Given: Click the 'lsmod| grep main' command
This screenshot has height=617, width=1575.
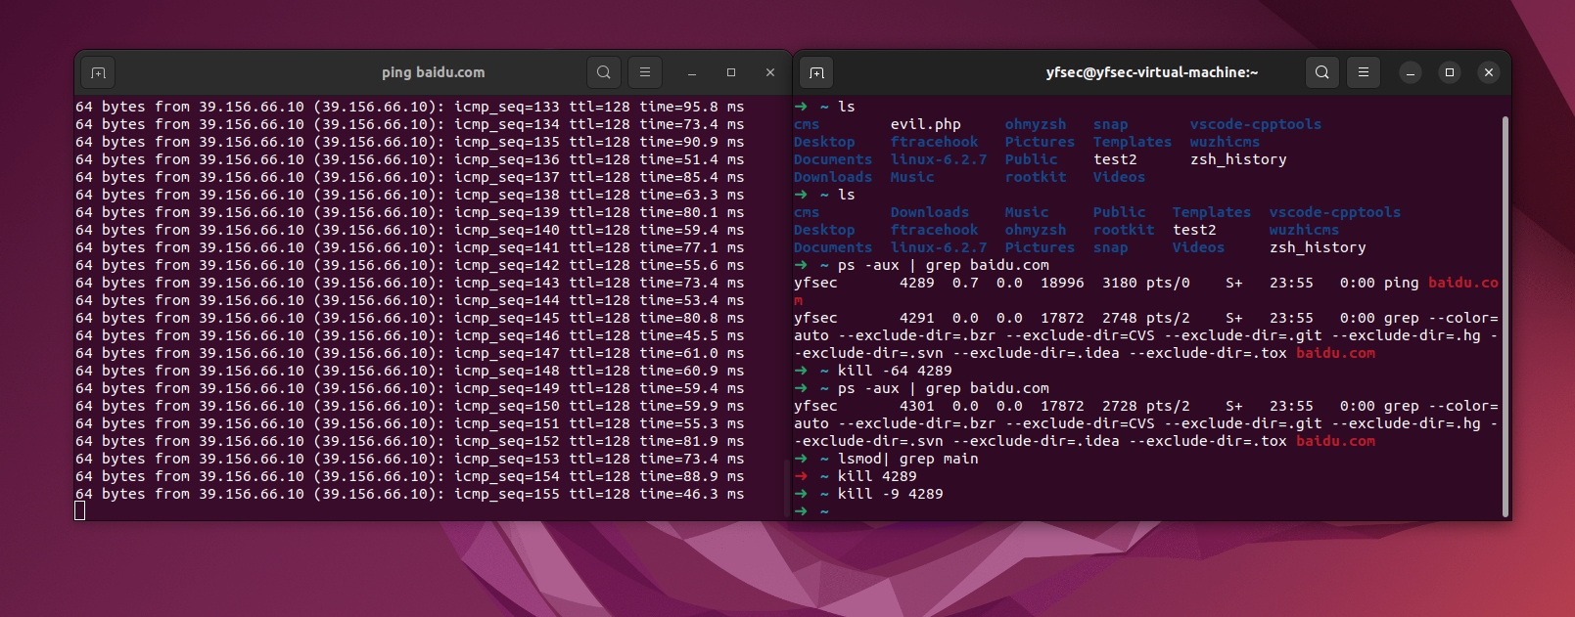Looking at the screenshot, I should pyautogui.click(x=908, y=459).
